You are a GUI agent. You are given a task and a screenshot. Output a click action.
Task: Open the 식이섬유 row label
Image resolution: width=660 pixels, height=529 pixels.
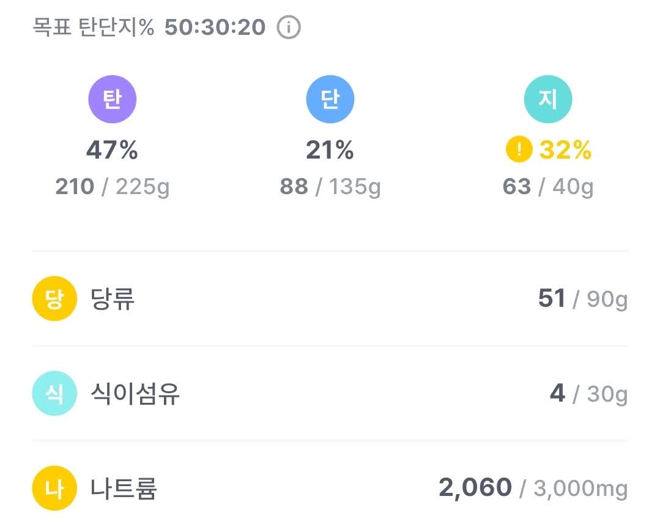click(135, 394)
